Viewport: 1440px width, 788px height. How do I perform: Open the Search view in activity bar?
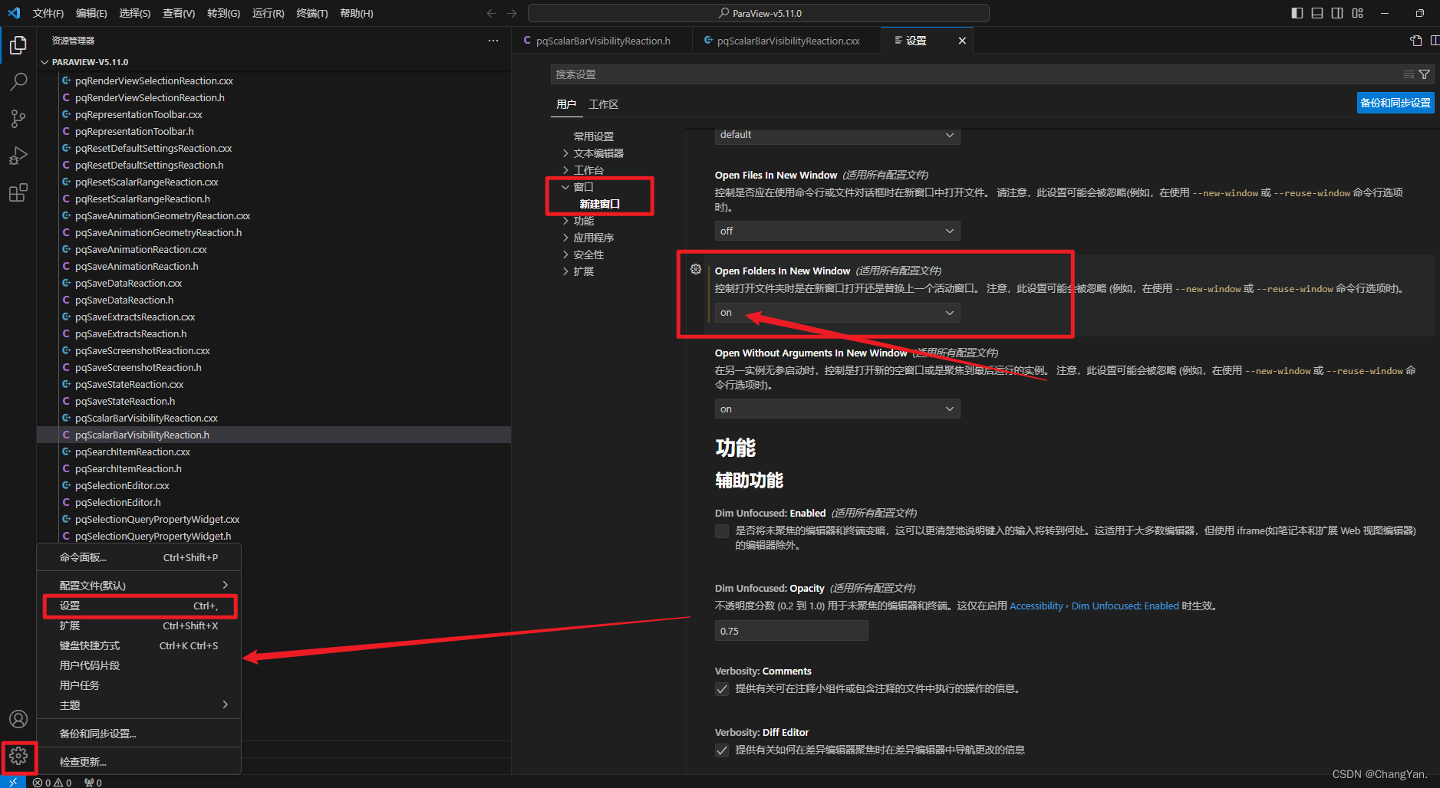point(18,81)
